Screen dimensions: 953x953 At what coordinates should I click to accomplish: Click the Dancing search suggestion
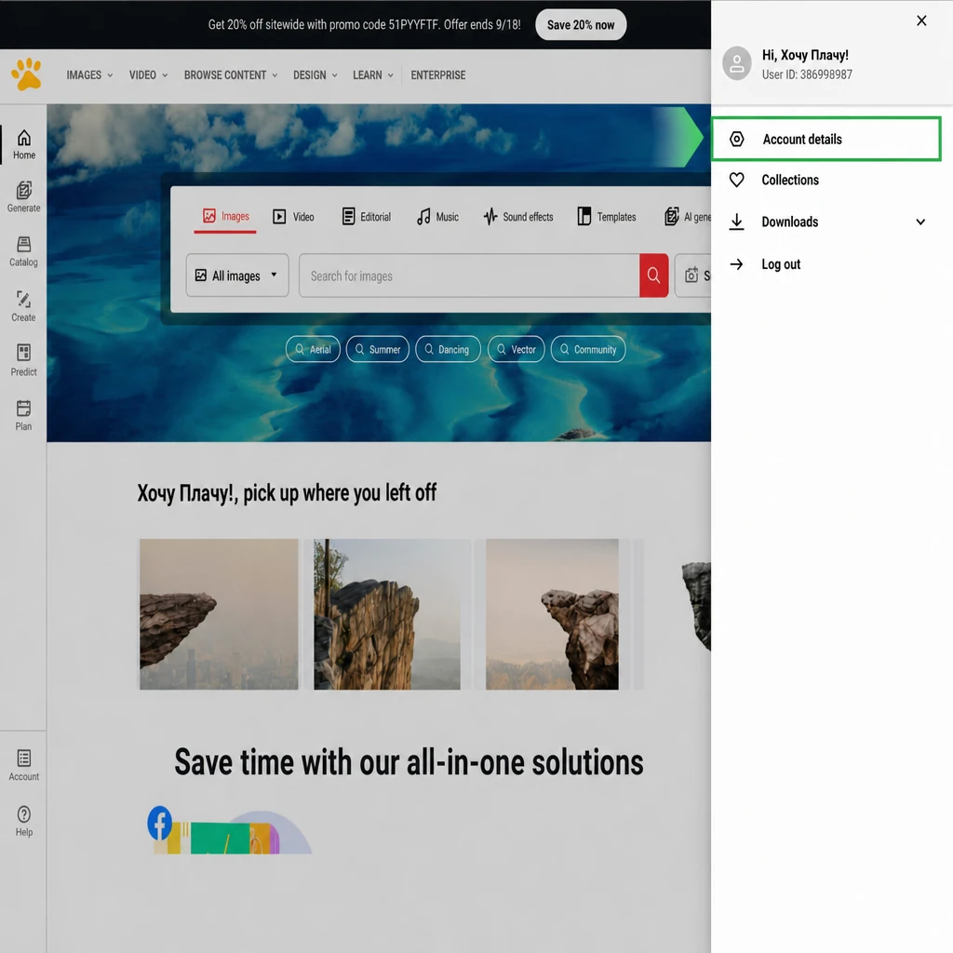pyautogui.click(x=448, y=350)
